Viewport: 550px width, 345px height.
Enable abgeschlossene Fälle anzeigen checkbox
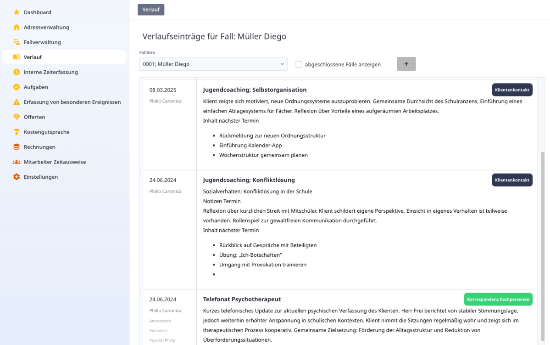[x=299, y=64]
